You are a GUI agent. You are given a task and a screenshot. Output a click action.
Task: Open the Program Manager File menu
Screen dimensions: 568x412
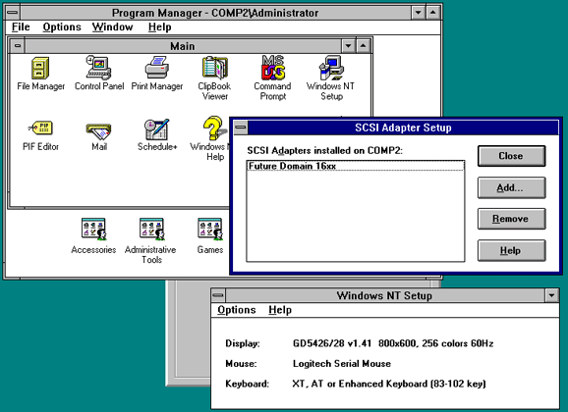click(x=21, y=27)
